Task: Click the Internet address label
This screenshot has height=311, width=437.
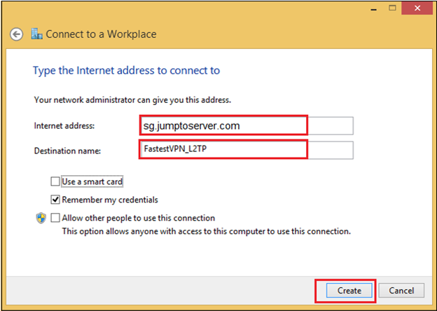Action: (64, 126)
